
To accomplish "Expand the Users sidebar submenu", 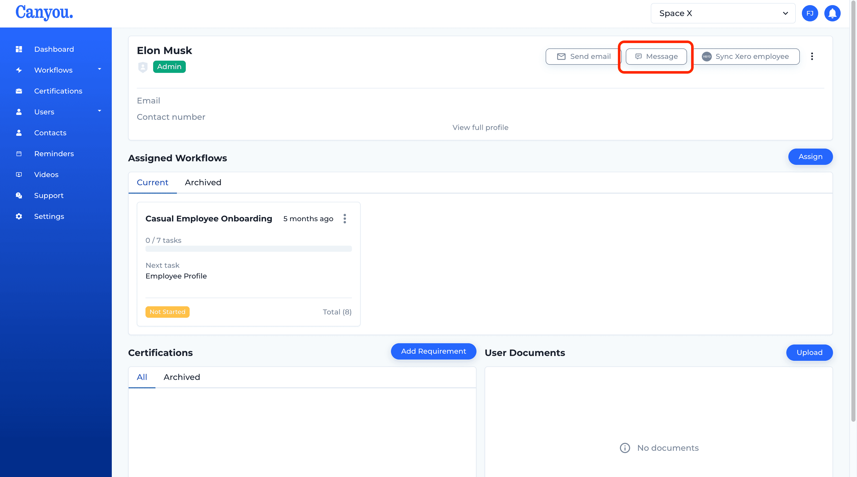I will pyautogui.click(x=99, y=111).
